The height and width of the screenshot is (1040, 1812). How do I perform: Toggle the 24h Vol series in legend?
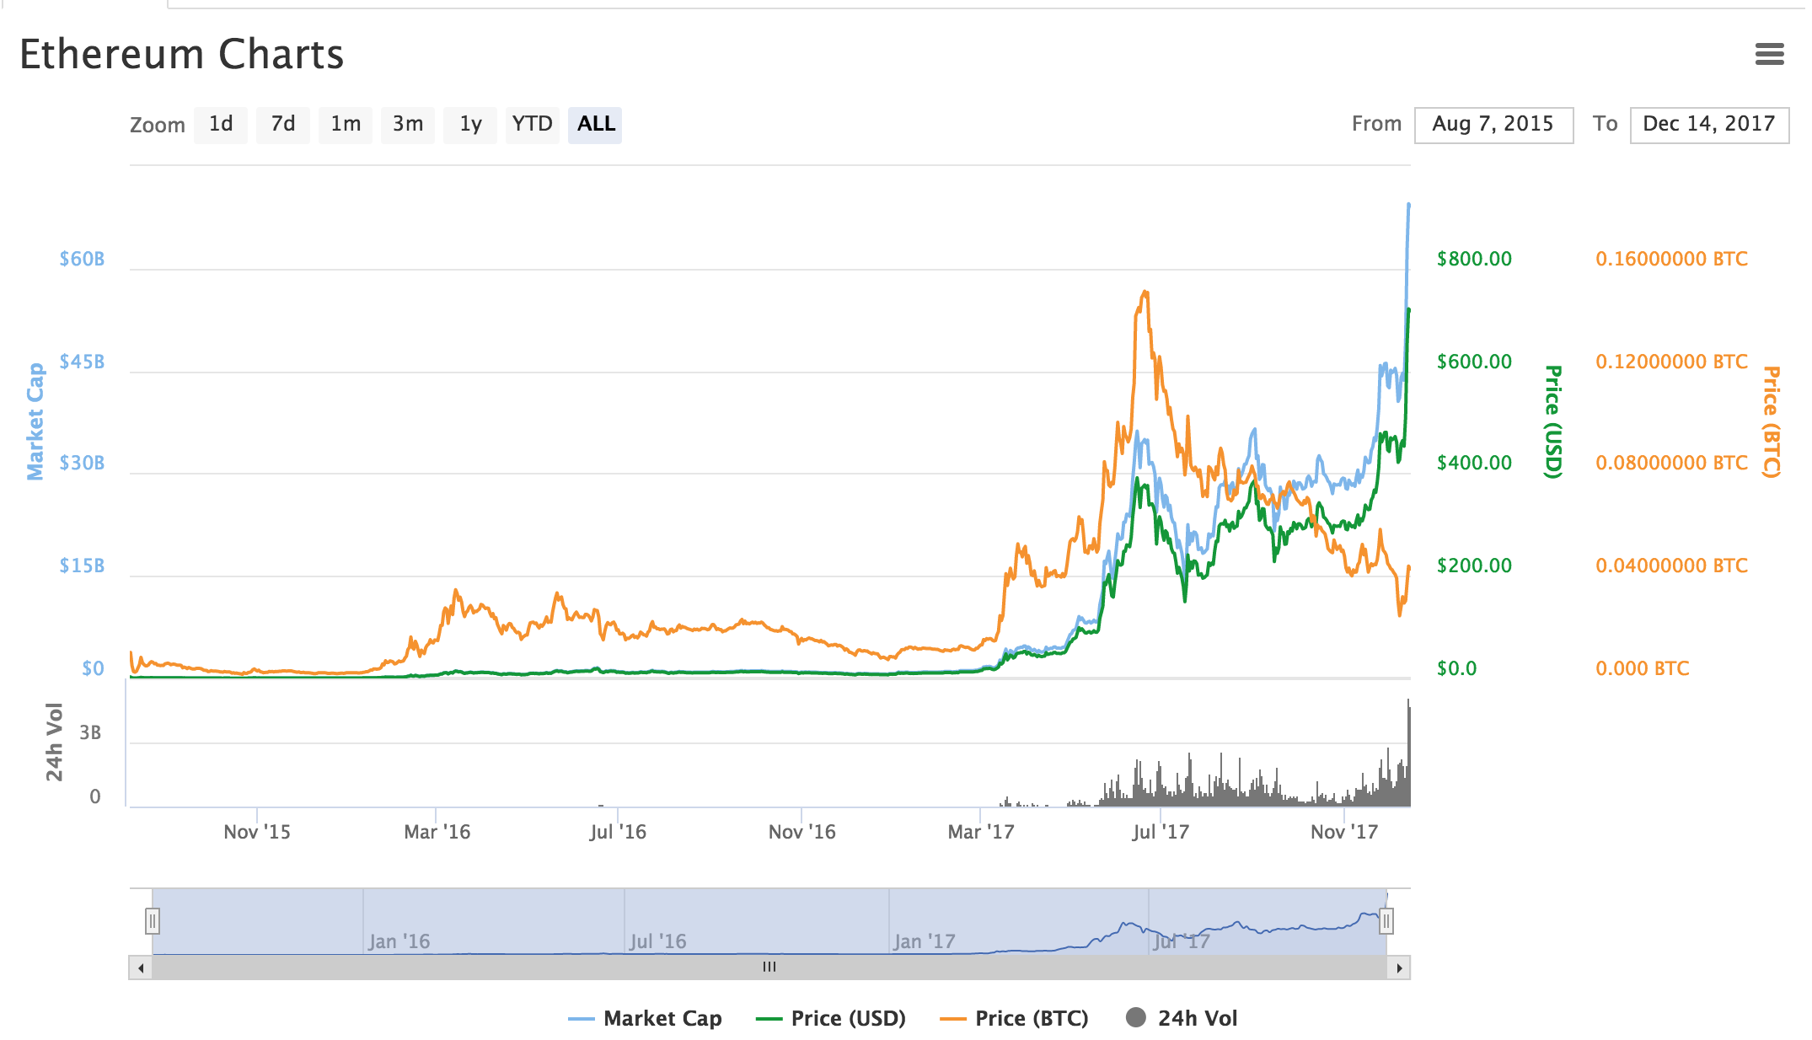(x=1182, y=1018)
